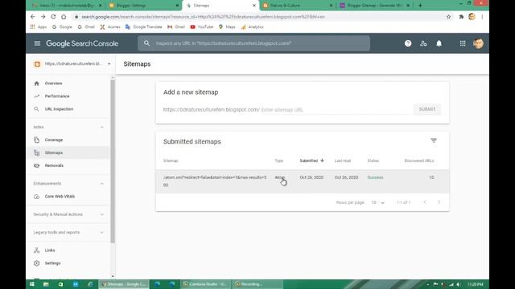Click the browser forward arrow
The image size is (515, 289).
pos(43,17)
